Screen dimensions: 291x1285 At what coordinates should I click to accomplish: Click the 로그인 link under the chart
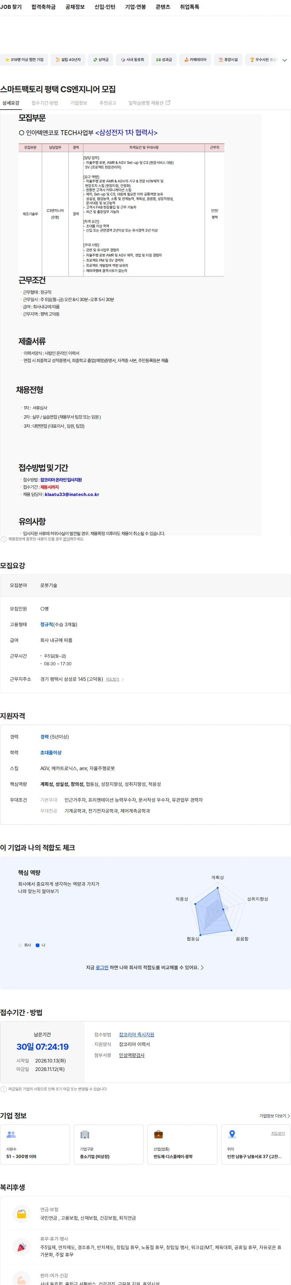click(102, 968)
